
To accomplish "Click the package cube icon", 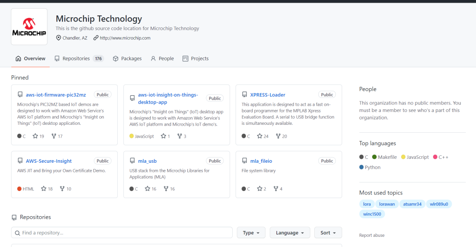I will pos(115,58).
